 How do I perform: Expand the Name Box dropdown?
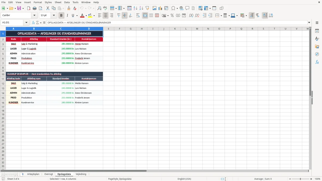(x=26, y=23)
